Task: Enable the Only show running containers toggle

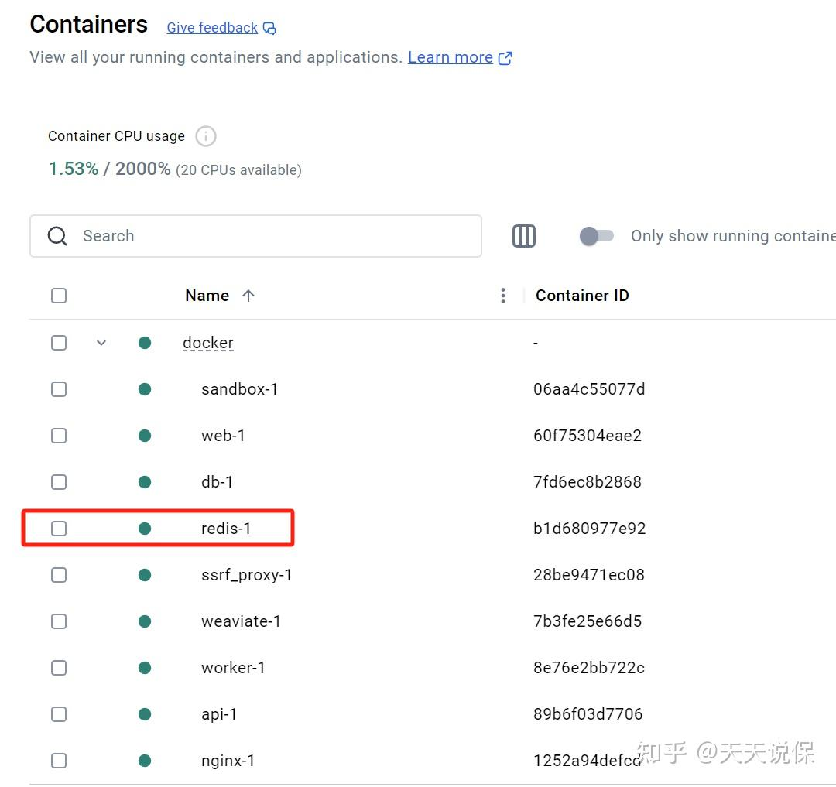Action: tap(596, 236)
